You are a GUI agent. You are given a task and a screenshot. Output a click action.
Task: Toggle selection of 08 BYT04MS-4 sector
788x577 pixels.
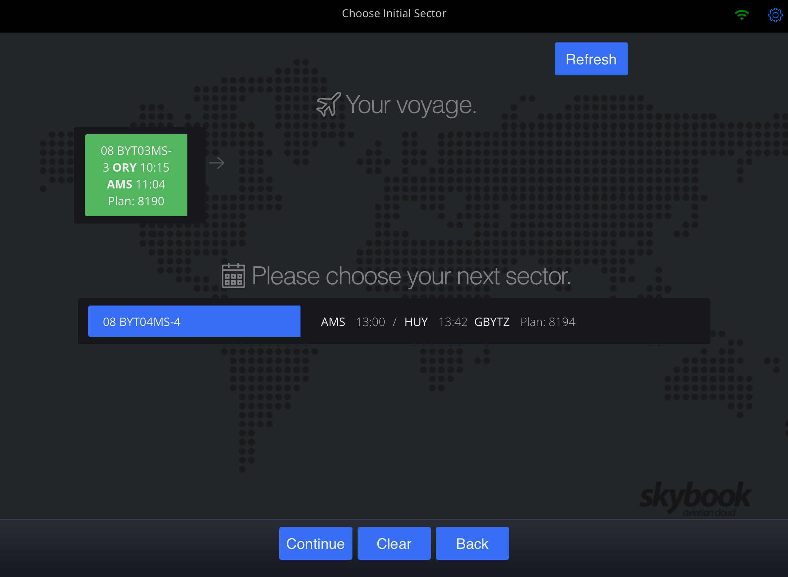[x=195, y=321]
